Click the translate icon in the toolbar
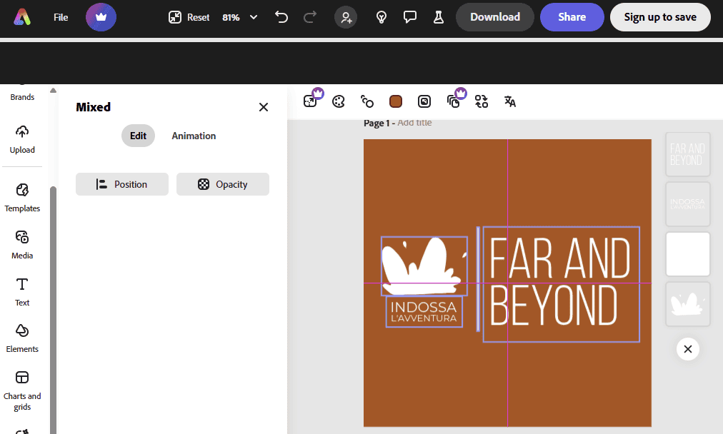This screenshot has height=434, width=723. click(509, 101)
